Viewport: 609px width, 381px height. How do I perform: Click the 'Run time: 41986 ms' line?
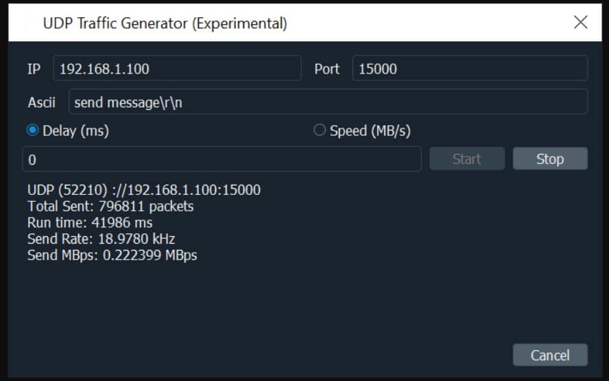click(90, 223)
